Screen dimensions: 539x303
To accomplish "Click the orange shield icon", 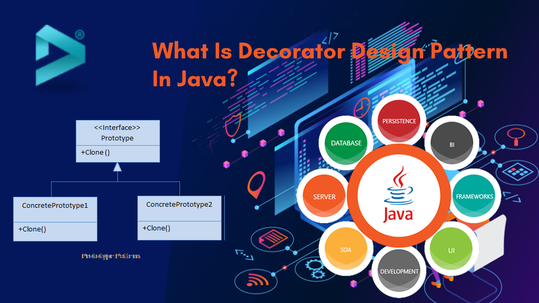I will click(x=233, y=125).
